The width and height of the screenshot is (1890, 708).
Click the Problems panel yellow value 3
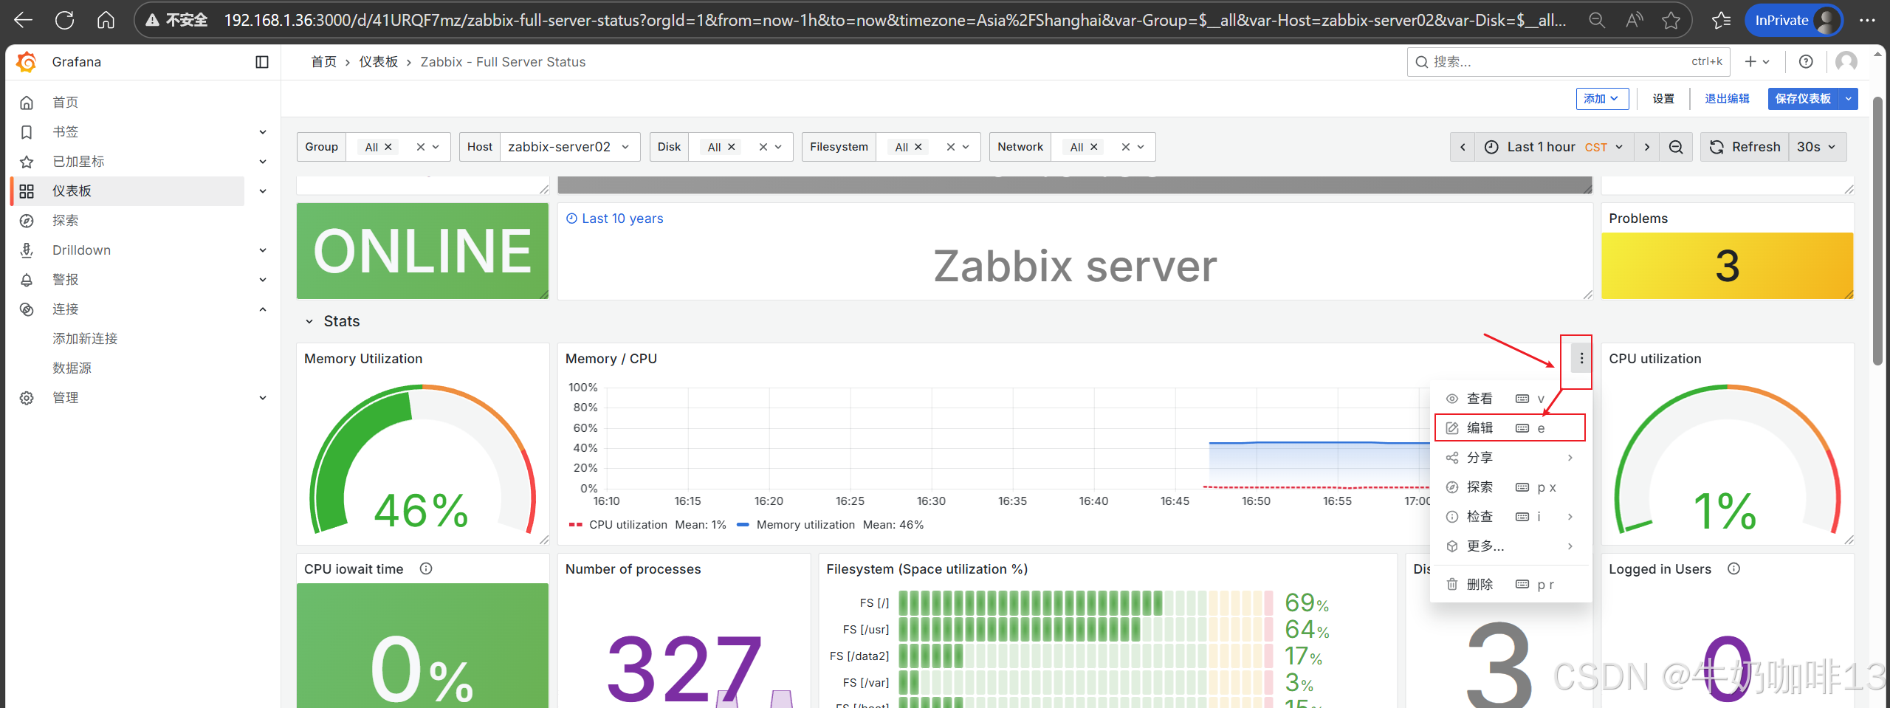pos(1727,266)
